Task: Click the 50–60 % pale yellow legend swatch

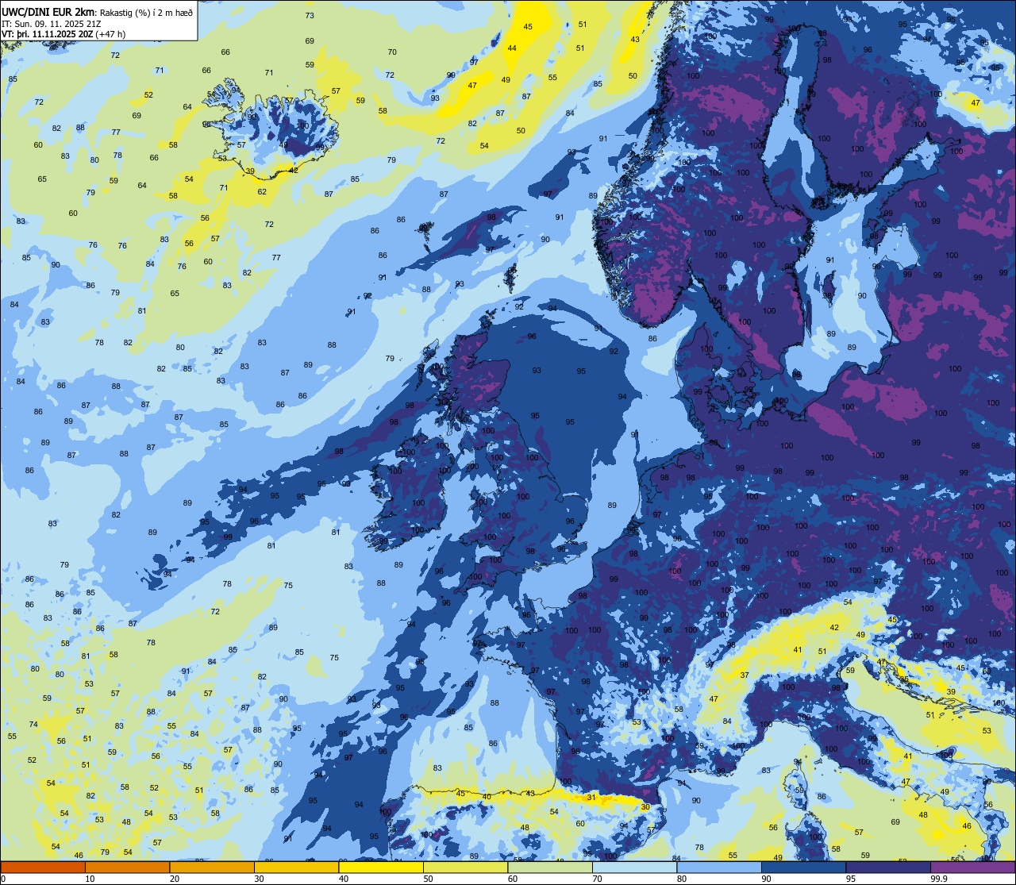Action: click(466, 867)
